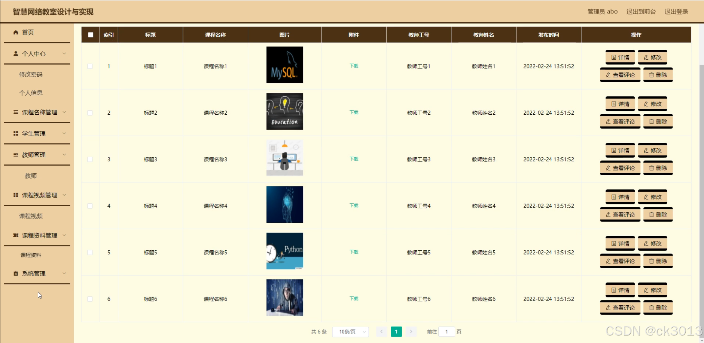Click 详情 button for row 标题1
The width and height of the screenshot is (704, 343).
(620, 58)
